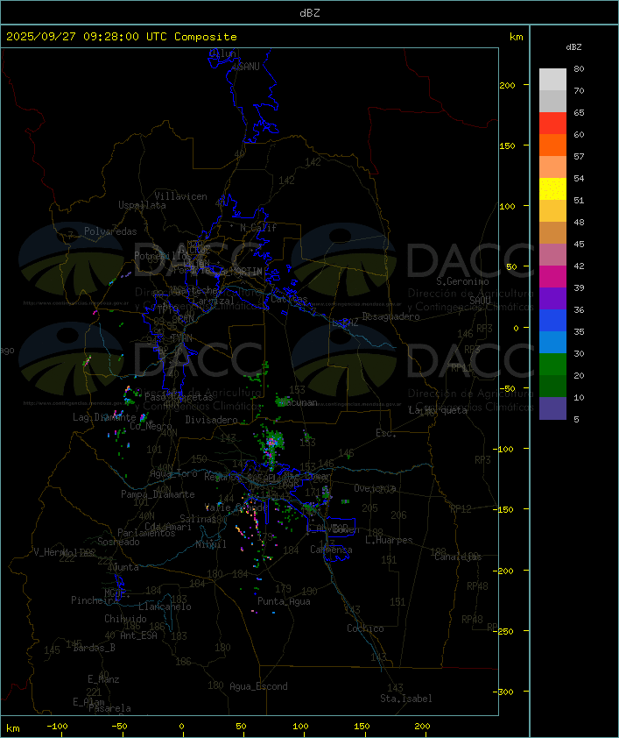The height and width of the screenshot is (738, 619).
Task: Click the 'Llancanelo' map label
Action: click(165, 607)
